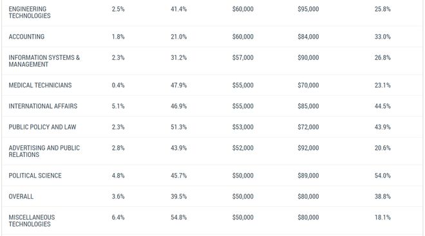The image size is (425, 236).
Task: Click the 39.5% value in Overall row
Action: tap(178, 197)
